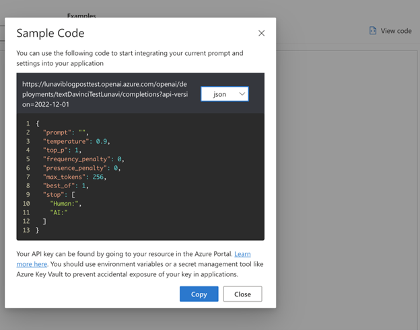Click the "AI:" stop sequence string
Image resolution: width=420 pixels, height=330 pixels.
[61, 212]
